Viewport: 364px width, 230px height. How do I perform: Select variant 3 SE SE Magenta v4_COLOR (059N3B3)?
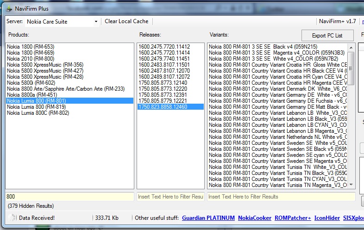click(x=277, y=53)
